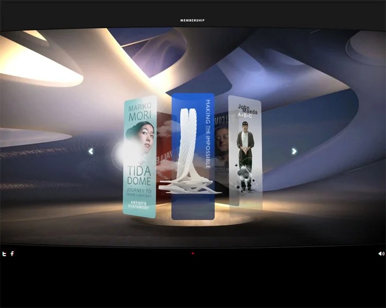Mute sound with the speaker icon

pyautogui.click(x=381, y=253)
